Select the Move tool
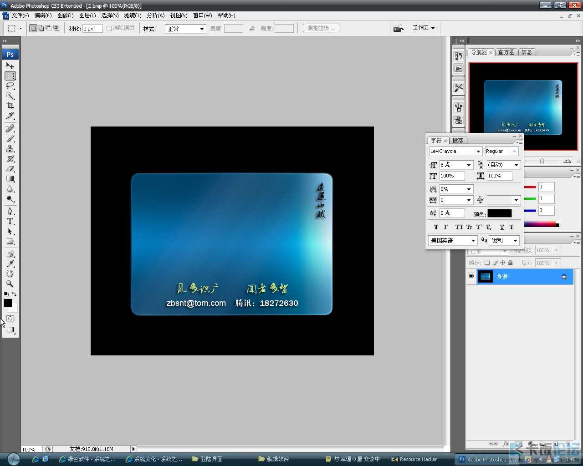583x466 pixels. coord(10,66)
